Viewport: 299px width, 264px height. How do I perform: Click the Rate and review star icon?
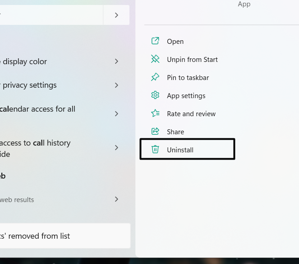pyautogui.click(x=155, y=113)
